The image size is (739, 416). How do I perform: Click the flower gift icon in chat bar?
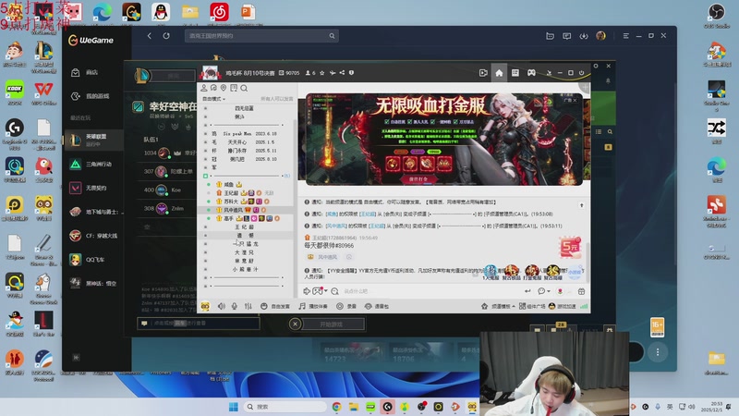(560, 291)
